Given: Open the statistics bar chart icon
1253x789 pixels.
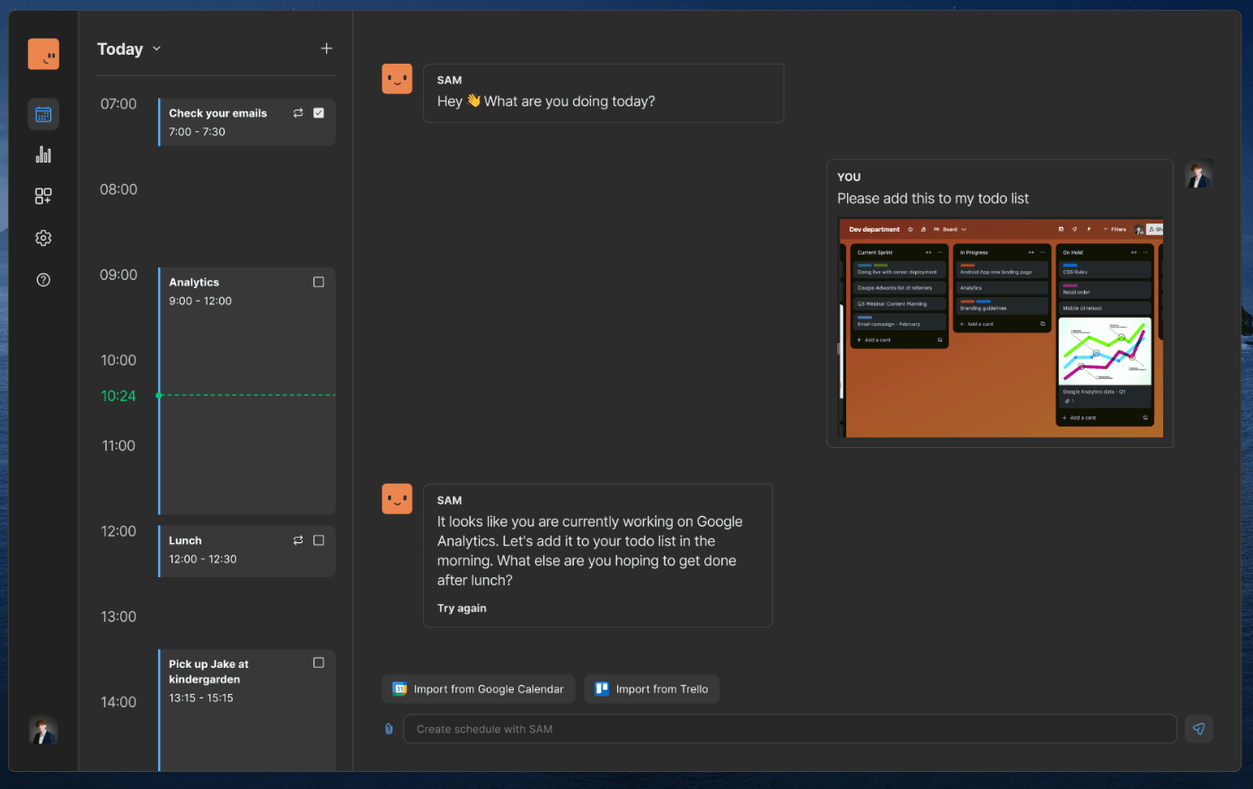Looking at the screenshot, I should pyautogui.click(x=43, y=154).
